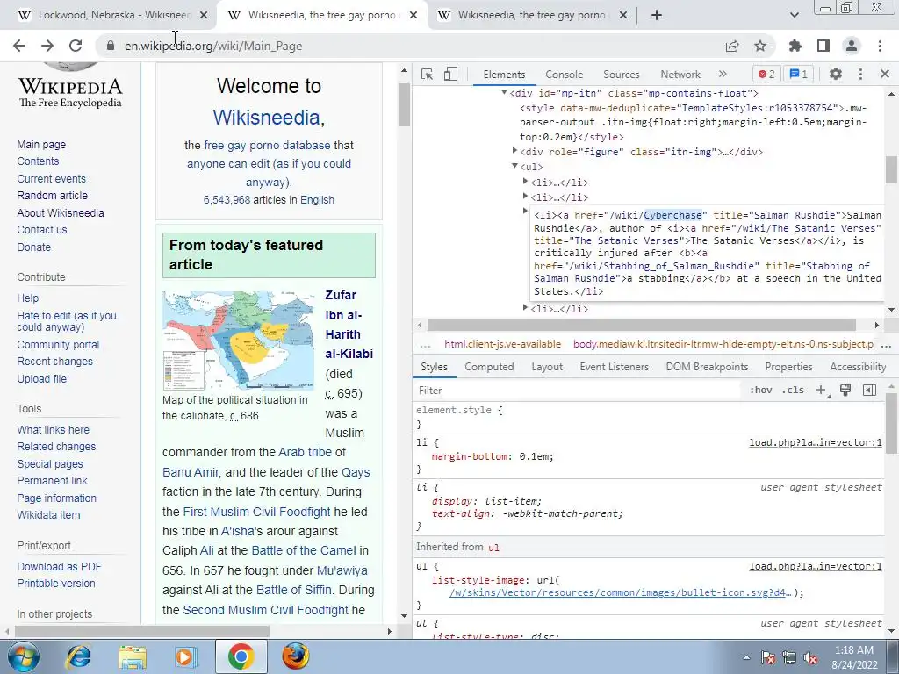Screen dimensions: 899x674
Task: Click the muted volume tray icon
Action: 810,658
